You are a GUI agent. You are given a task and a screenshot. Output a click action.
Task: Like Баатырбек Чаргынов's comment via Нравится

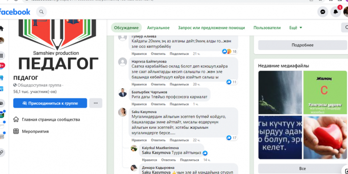click(139, 104)
